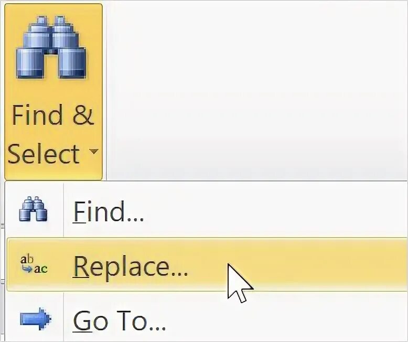Screen dimensions: 408x342
Task: Open the Go To... menu entry text
Action: coord(119,320)
